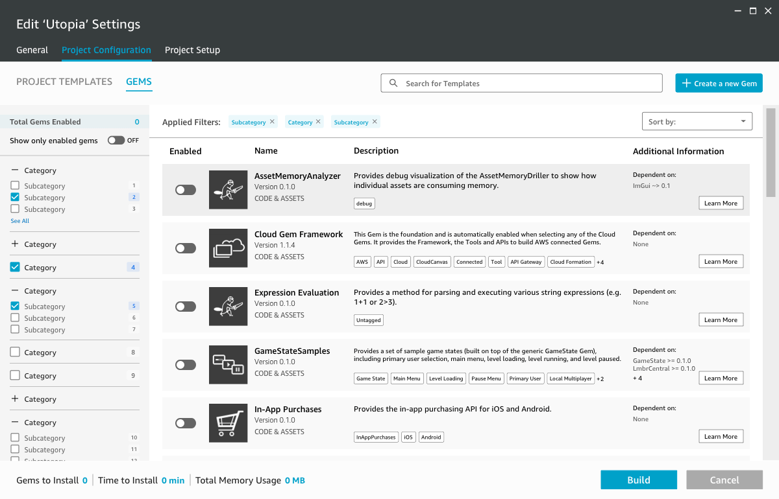This screenshot has height=499, width=779.
Task: Click the search magnifier icon
Action: pyautogui.click(x=393, y=84)
